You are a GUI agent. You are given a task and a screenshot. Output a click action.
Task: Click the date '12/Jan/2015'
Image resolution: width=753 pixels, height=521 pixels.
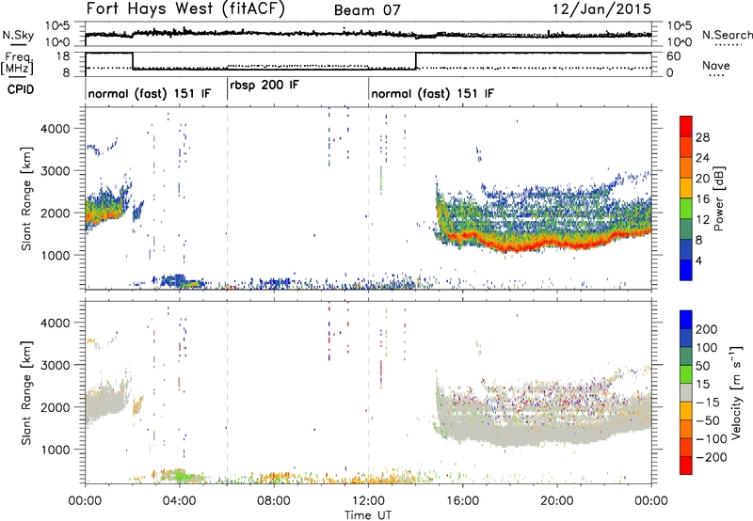(601, 9)
